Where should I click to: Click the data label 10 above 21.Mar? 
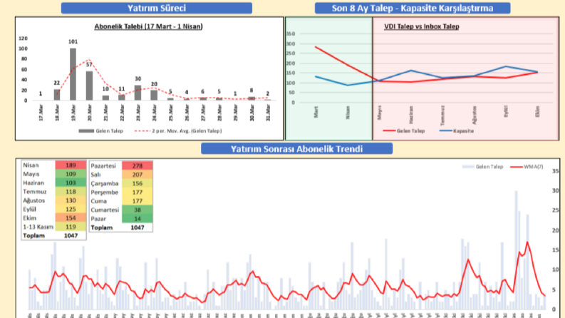pos(105,88)
